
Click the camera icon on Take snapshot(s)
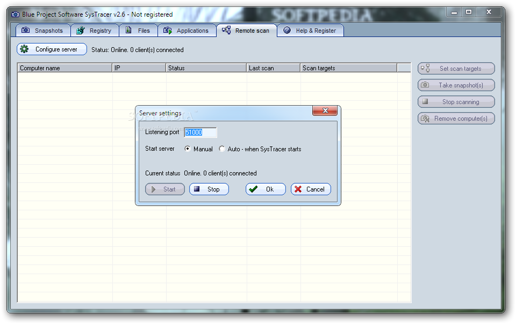[x=425, y=85]
